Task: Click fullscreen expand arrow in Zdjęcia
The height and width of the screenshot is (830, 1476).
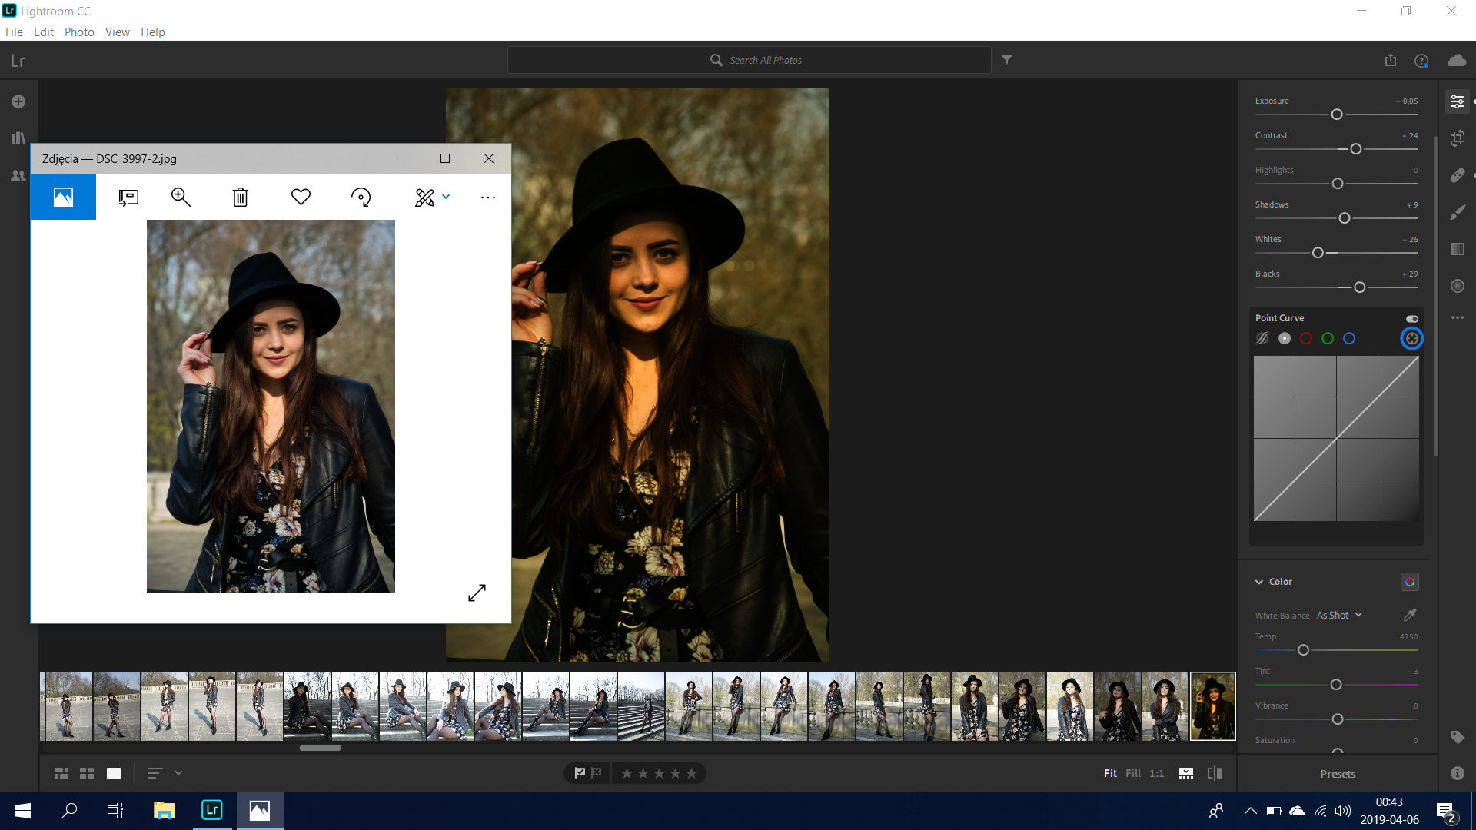Action: click(x=477, y=593)
